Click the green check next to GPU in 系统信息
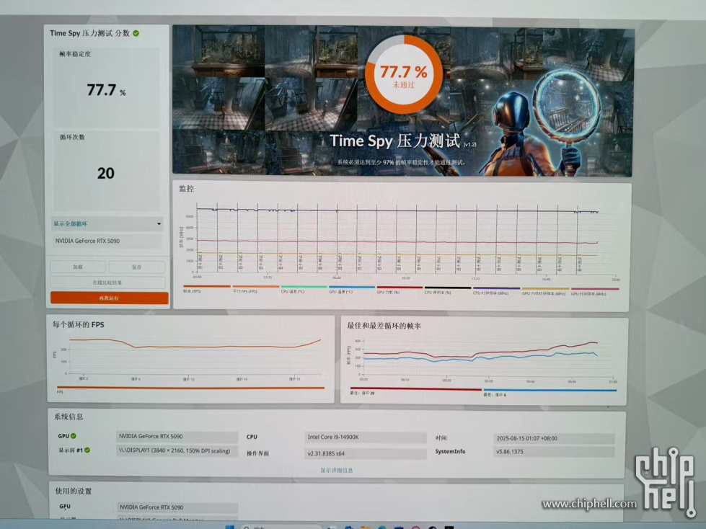The image size is (706, 529). click(74, 436)
